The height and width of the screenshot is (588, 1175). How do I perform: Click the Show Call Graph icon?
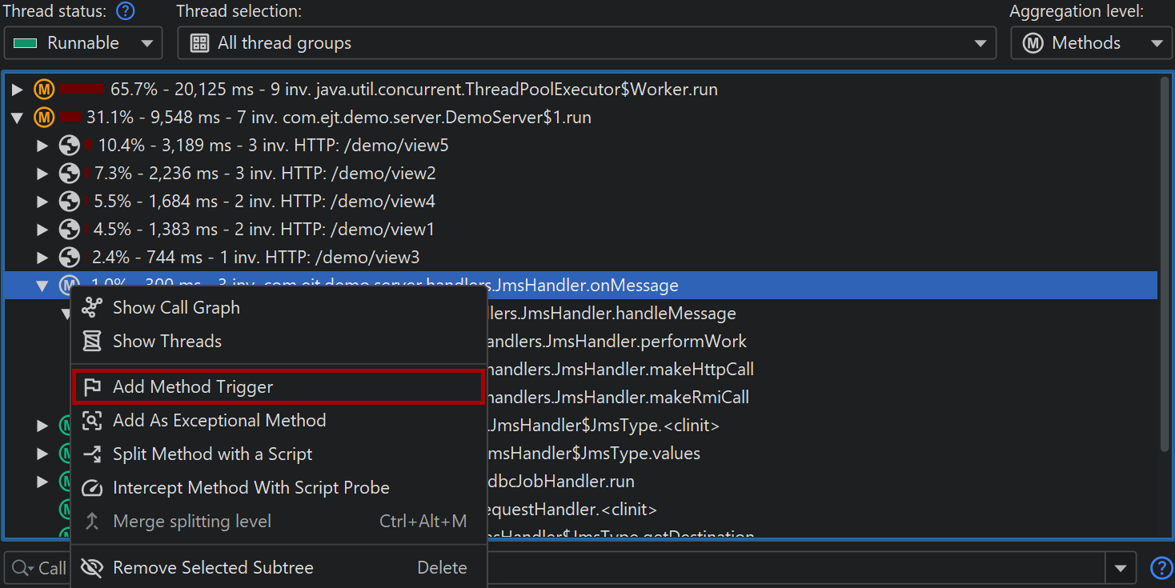[x=93, y=307]
